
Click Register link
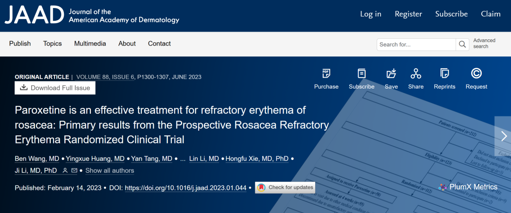pos(408,14)
